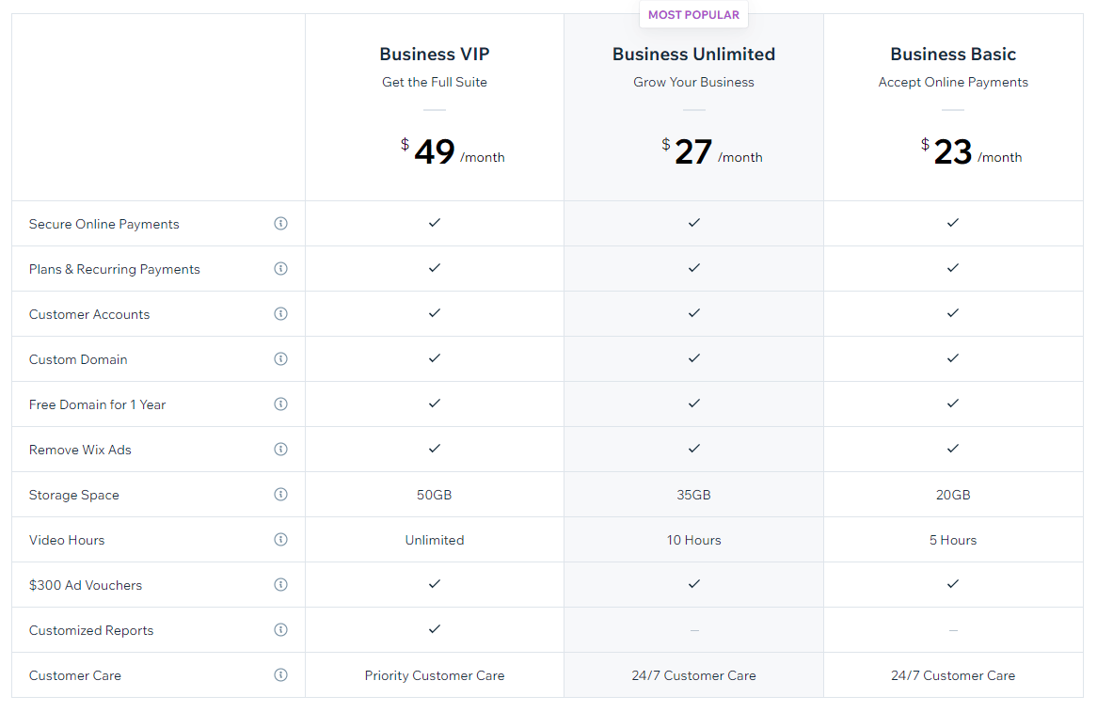1097x712 pixels.
Task: Open Customer Accounts info tooltip icon
Action: [280, 314]
